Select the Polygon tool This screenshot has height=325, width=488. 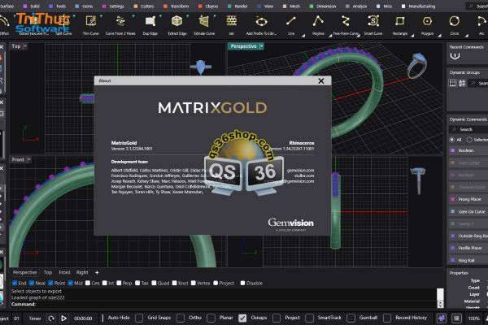tap(427, 24)
